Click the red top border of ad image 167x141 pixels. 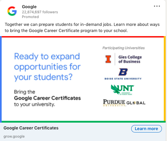83,37
